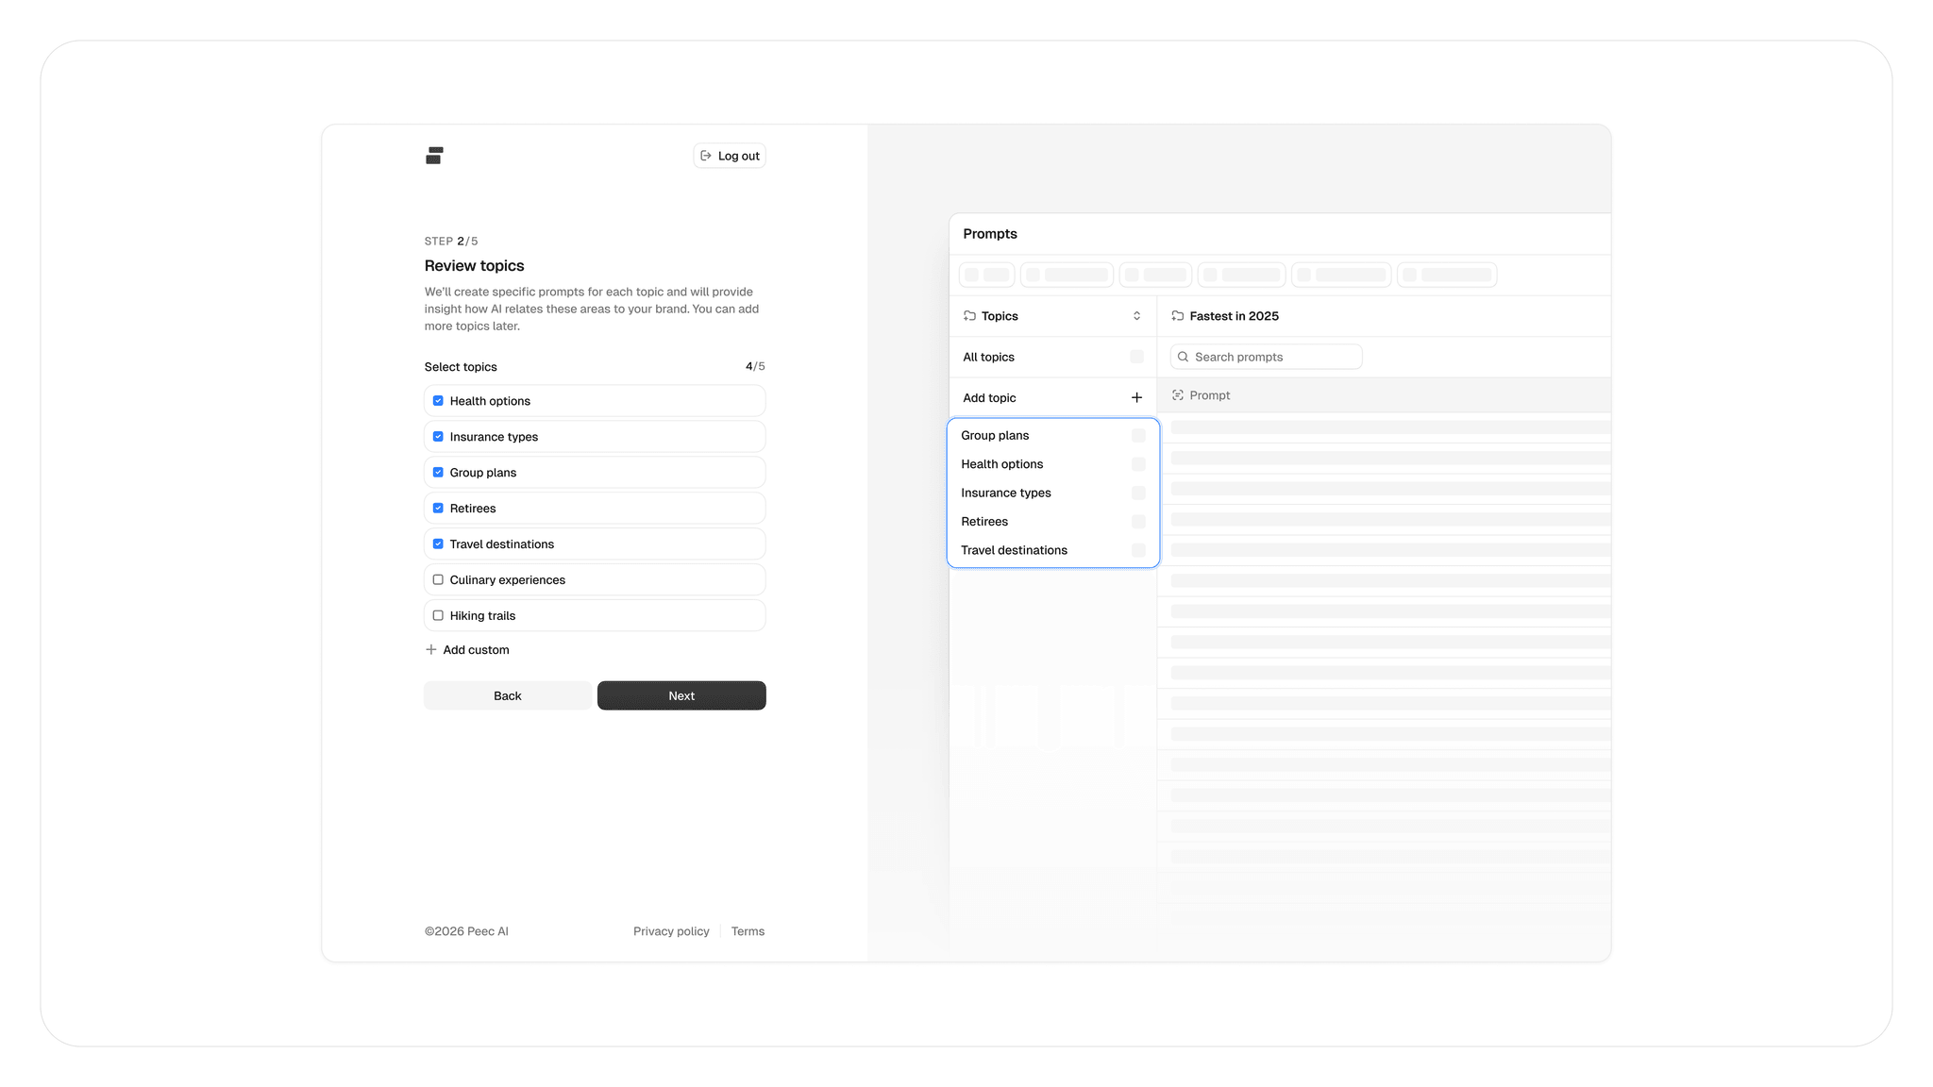Image resolution: width=1933 pixels, height=1087 pixels.
Task: Select Travel destinations in preview list
Action: point(1014,550)
